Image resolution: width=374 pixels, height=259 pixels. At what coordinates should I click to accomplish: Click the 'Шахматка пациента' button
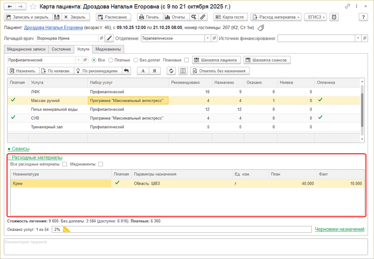tap(216, 60)
